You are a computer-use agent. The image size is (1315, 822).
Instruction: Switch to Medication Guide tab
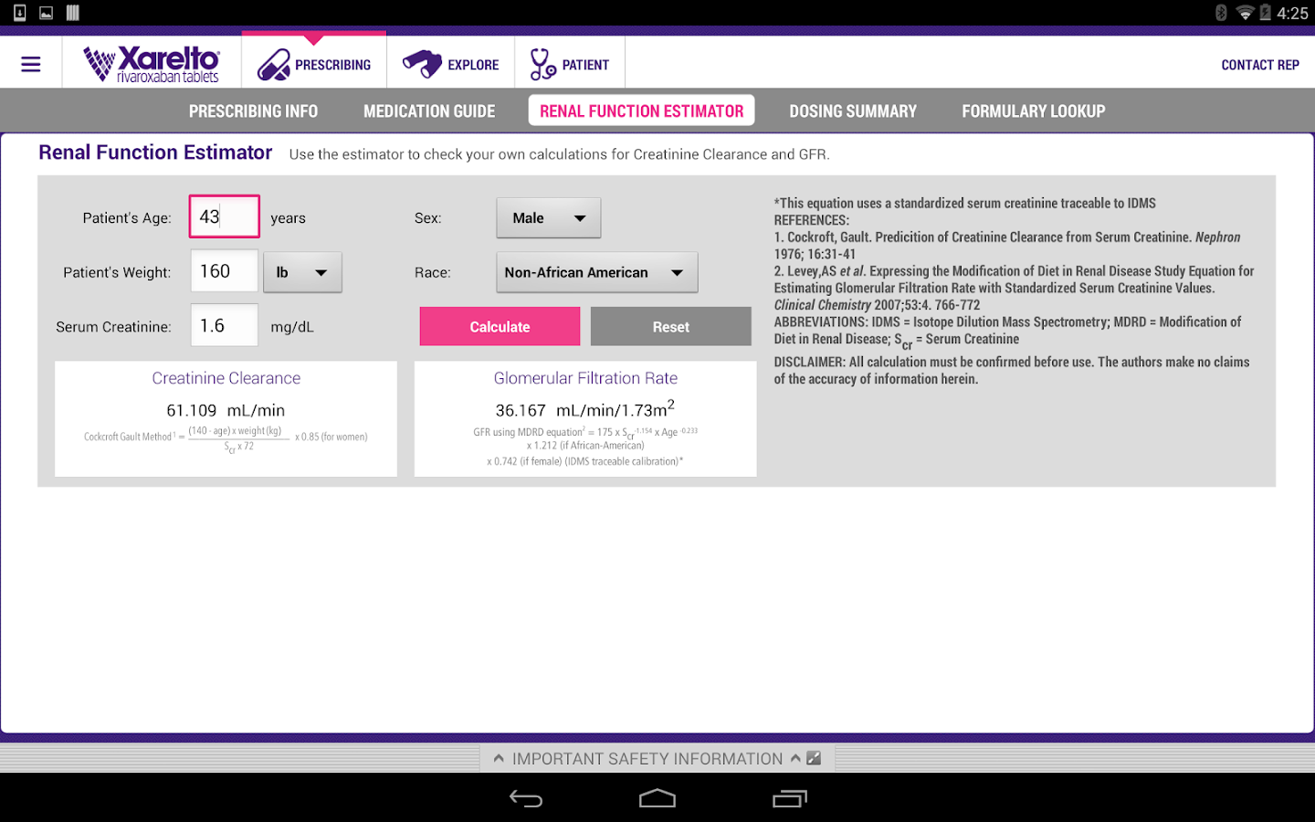tap(429, 111)
